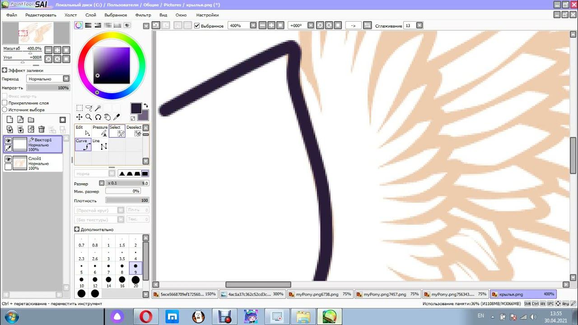578x325 pixels.
Task: Open the color wheel panel icon
Action: (79, 25)
